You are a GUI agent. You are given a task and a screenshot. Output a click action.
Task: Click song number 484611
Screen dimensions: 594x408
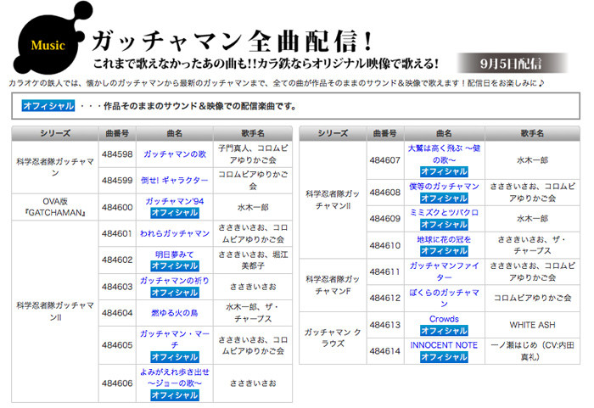coord(385,271)
